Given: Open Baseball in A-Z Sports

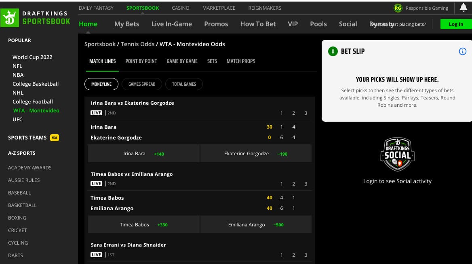Looking at the screenshot, I should pyautogui.click(x=19, y=193).
